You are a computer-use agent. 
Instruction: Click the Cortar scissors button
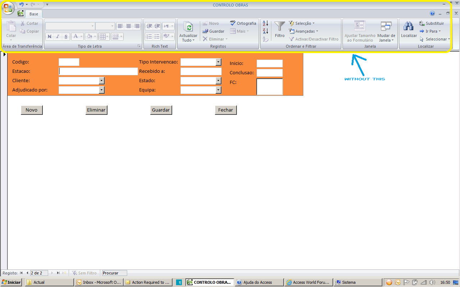tap(29, 23)
